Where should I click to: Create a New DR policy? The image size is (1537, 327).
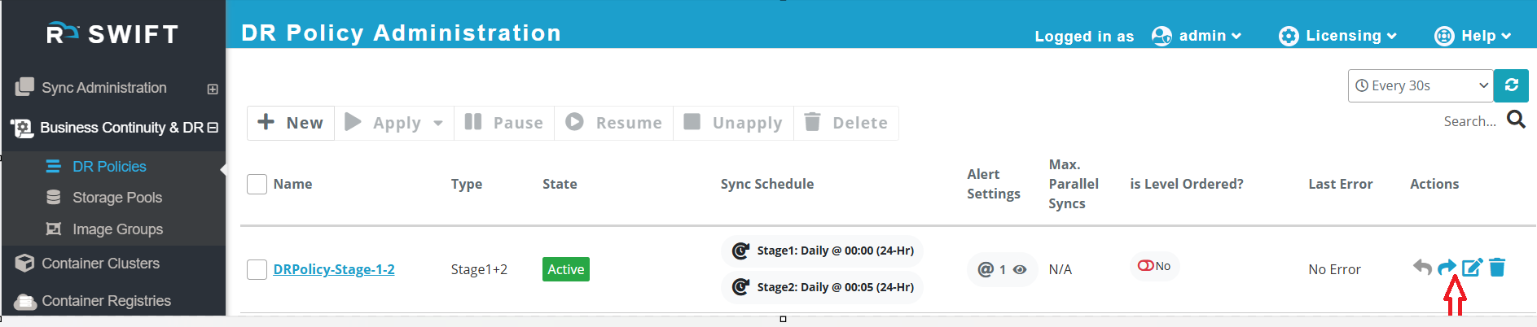291,123
